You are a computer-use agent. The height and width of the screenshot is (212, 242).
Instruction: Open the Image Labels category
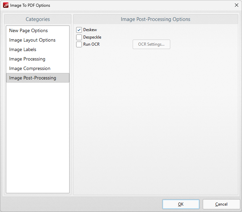tap(38, 49)
